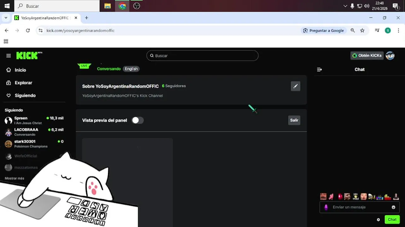Click Preguntar a Google button
This screenshot has width=405, height=227.
pos(324,31)
